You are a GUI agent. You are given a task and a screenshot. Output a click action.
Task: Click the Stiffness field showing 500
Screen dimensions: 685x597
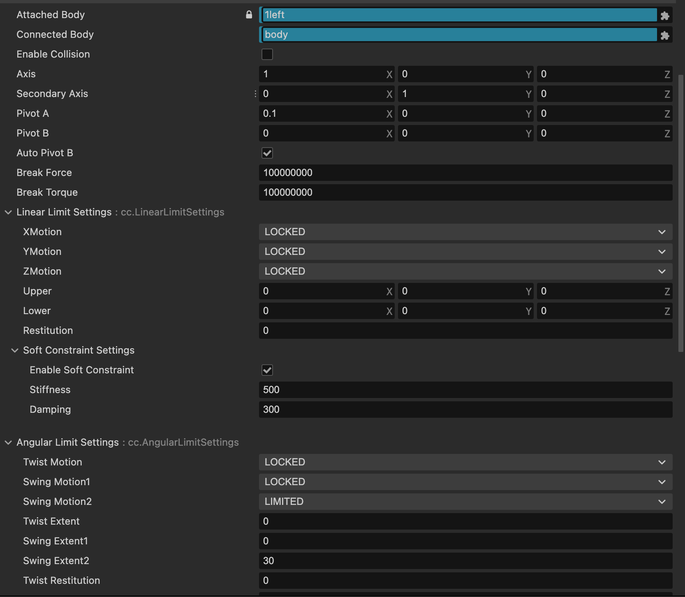click(466, 390)
